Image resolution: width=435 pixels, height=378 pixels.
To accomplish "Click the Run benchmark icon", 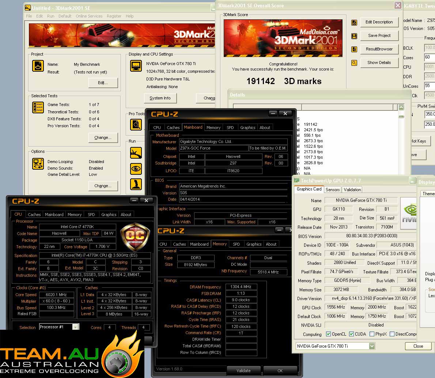I will click(x=136, y=153).
